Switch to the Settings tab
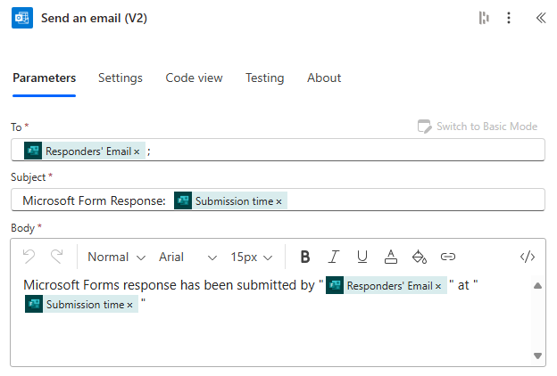This screenshot has width=557, height=376. [121, 78]
